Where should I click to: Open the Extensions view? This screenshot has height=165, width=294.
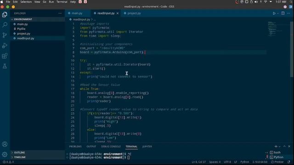(5, 56)
